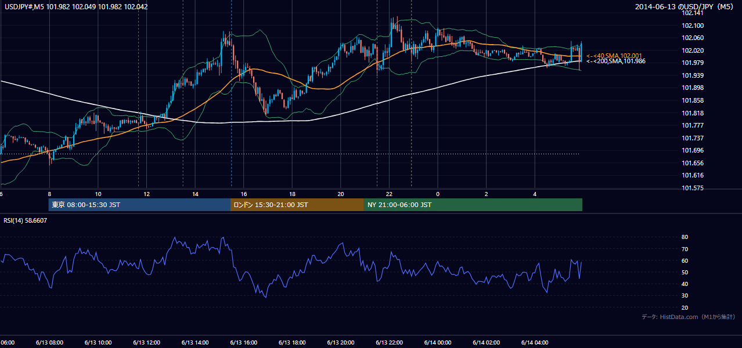Click price axis label 101.737
This screenshot has height=348, width=742.
(x=692, y=138)
